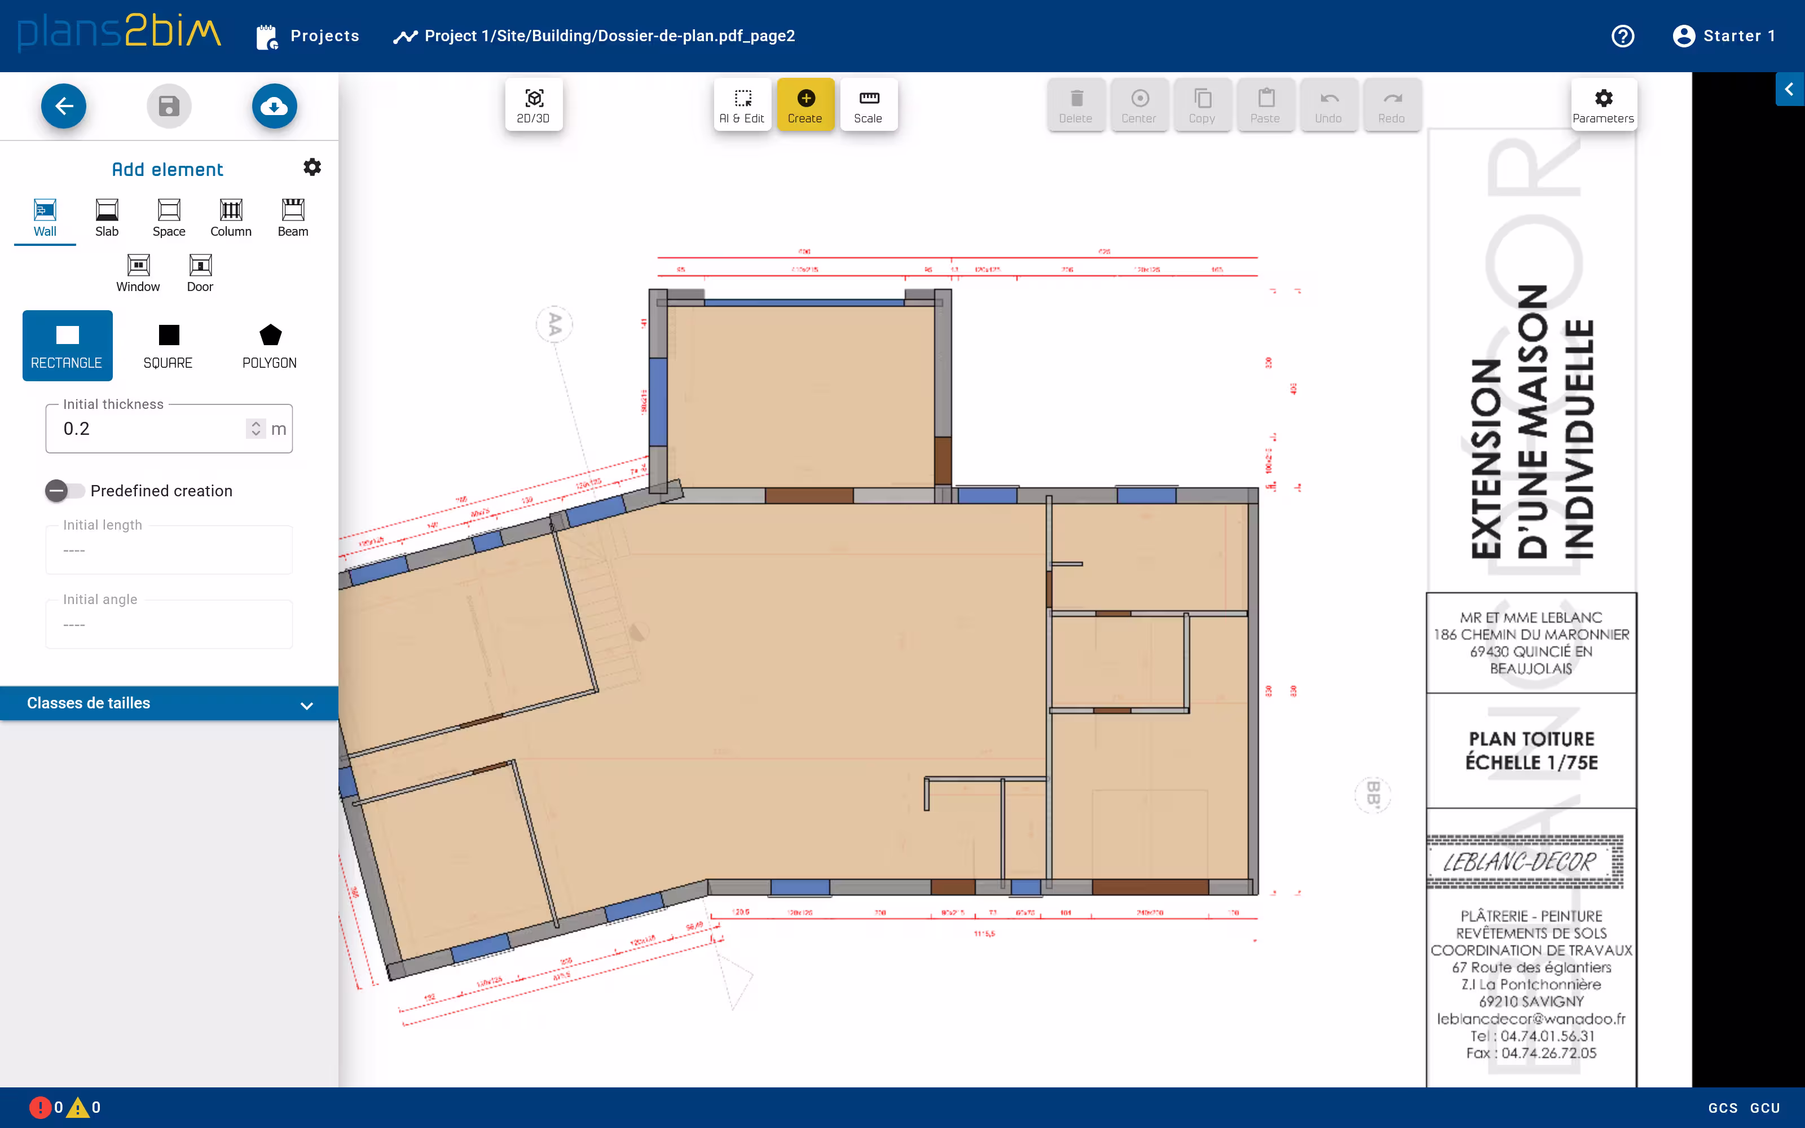Collapse right side panel chevron
The image size is (1805, 1128).
click(x=1789, y=90)
